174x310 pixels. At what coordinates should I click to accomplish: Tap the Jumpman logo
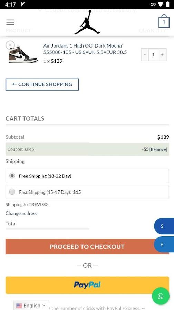click(87, 22)
